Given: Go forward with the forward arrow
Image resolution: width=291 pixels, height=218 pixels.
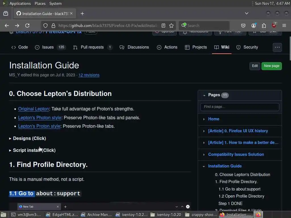Looking at the screenshot, I should coord(17,26).
